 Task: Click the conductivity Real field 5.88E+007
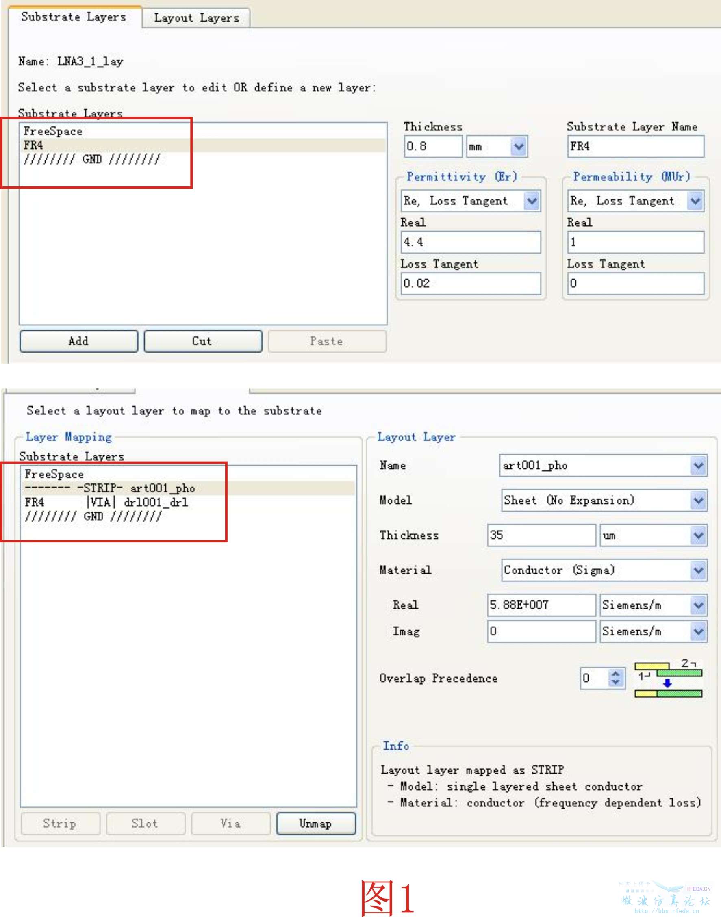[542, 605]
